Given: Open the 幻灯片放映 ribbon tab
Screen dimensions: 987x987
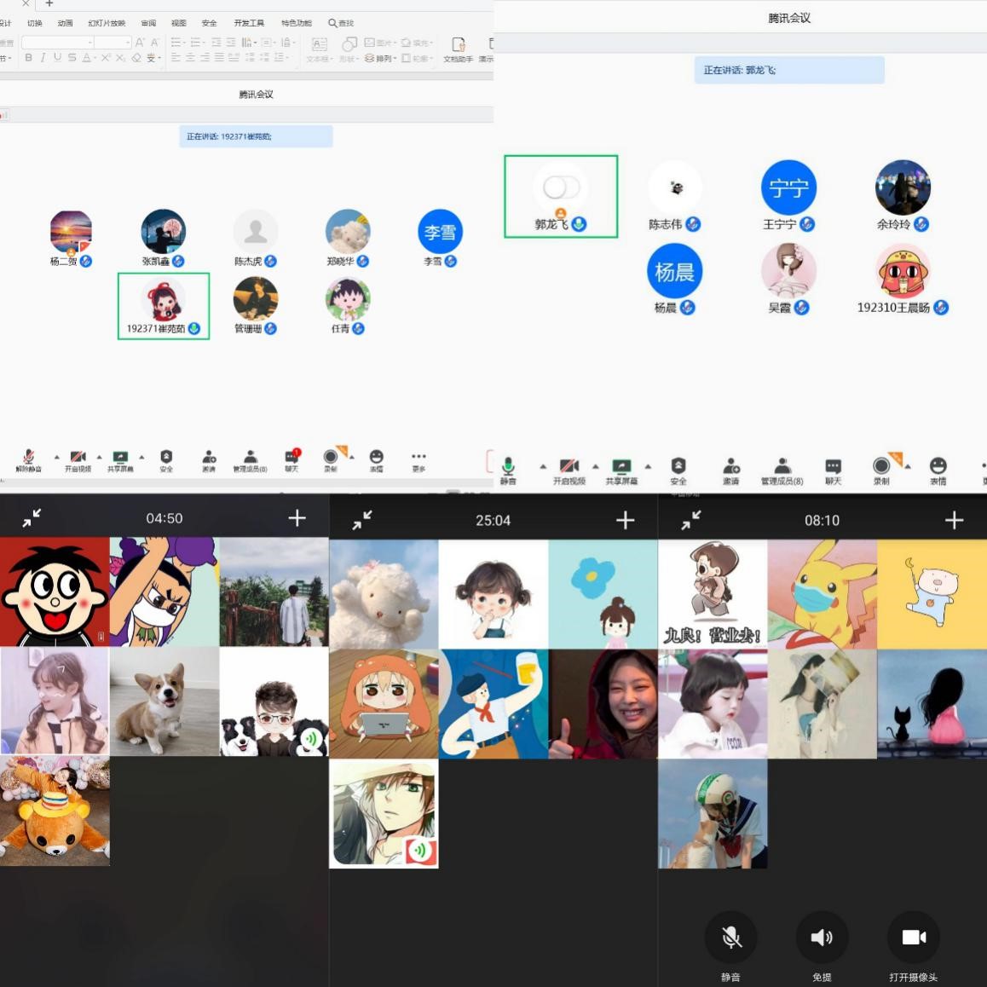Looking at the screenshot, I should click(x=107, y=23).
